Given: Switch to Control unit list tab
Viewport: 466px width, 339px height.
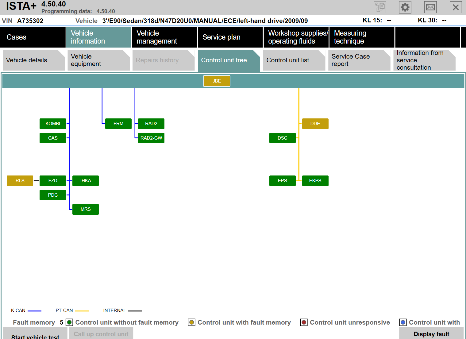Looking at the screenshot, I should point(294,60).
